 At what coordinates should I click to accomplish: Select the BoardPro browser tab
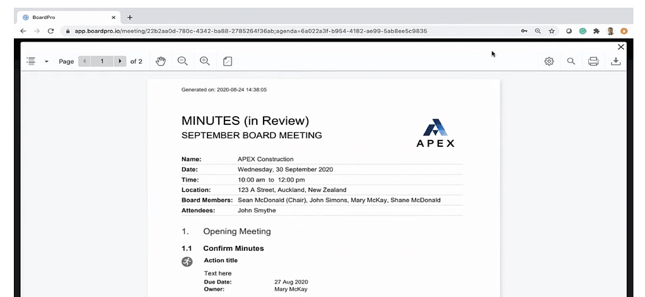pos(63,17)
